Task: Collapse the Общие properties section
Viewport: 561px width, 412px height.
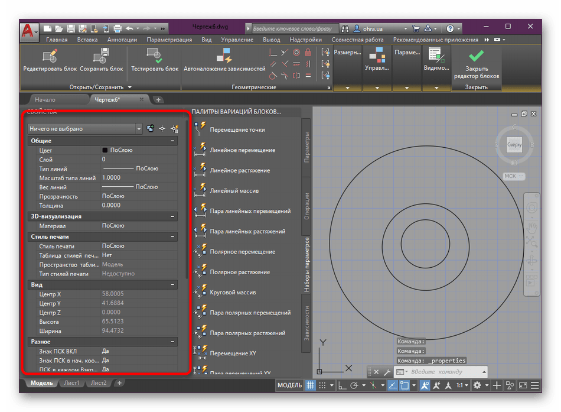Action: [x=173, y=141]
